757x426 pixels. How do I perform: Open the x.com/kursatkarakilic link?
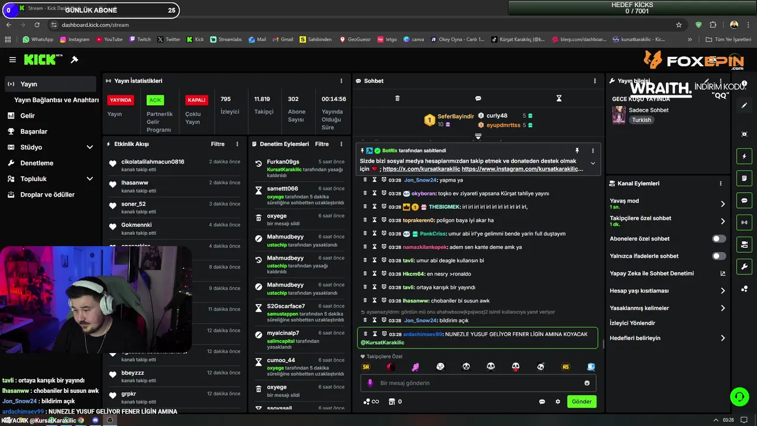(x=420, y=169)
